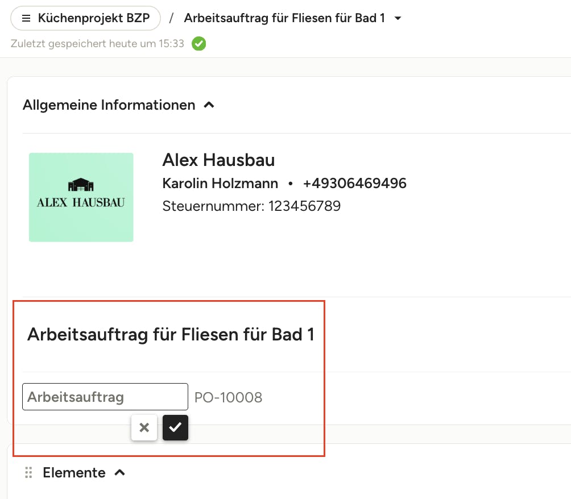
Task: Click the Zuletzt gespeichert status text
Action: 97,44
